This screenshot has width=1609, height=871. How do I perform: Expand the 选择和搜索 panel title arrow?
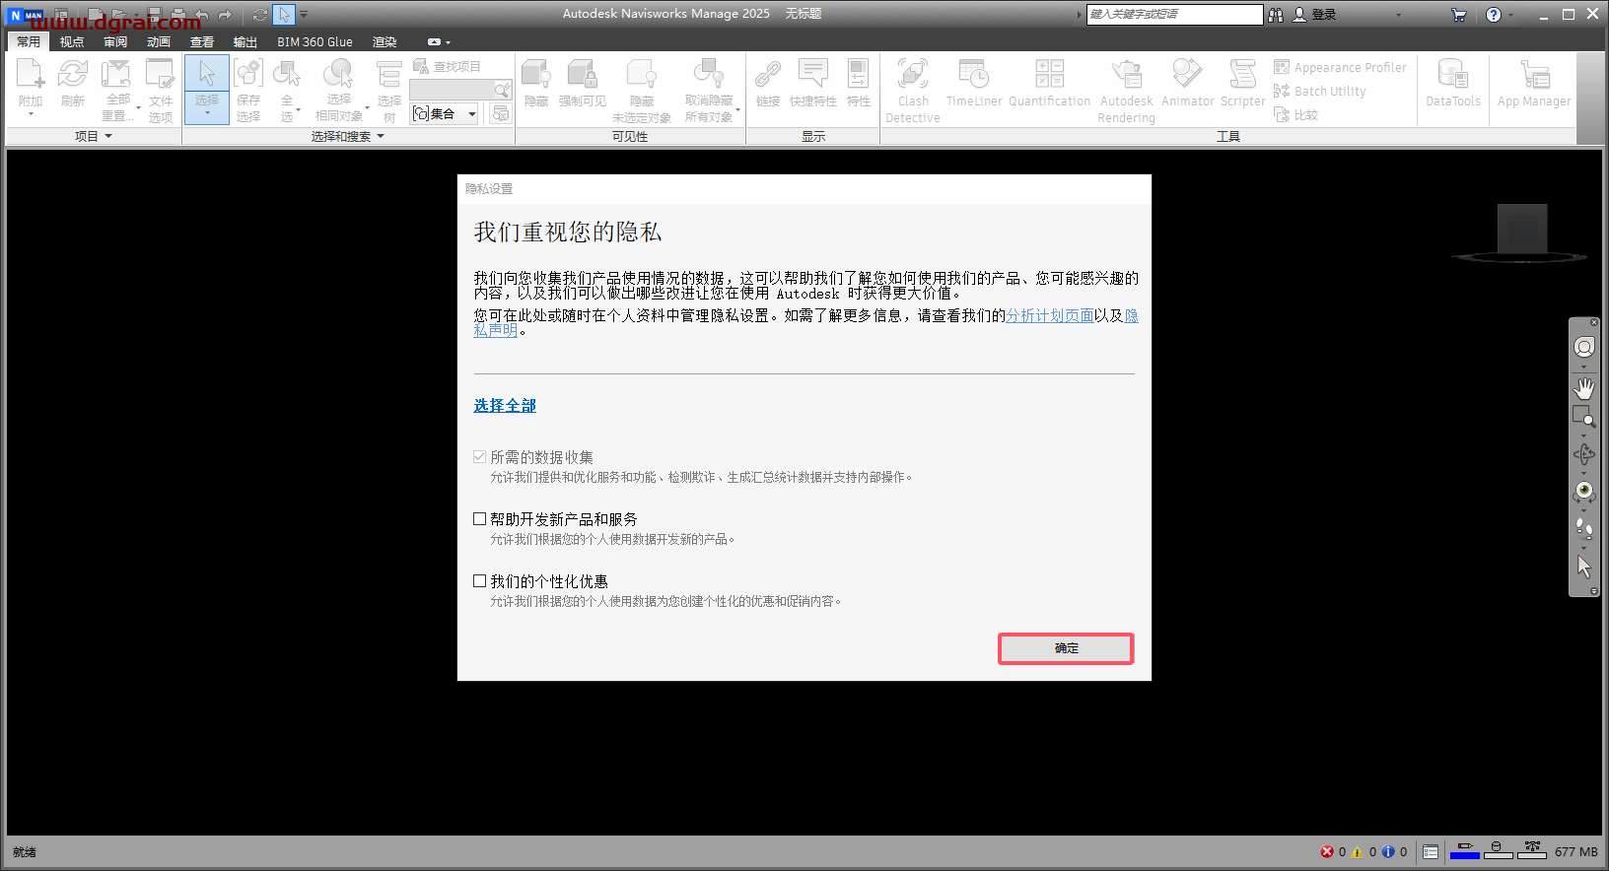[x=381, y=136]
